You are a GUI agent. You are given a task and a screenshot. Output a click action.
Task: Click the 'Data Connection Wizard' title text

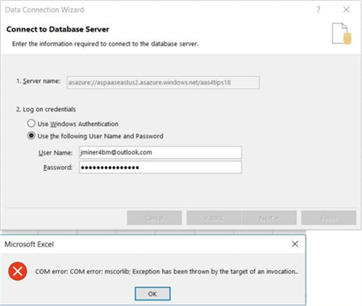click(x=45, y=10)
